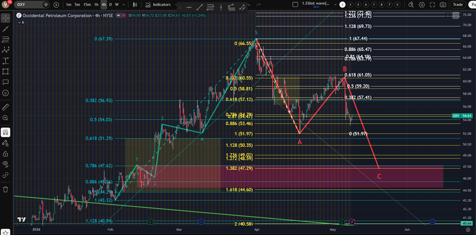Take a chart snapshot with camera icon
476x235 pixels.
click(x=443, y=5)
